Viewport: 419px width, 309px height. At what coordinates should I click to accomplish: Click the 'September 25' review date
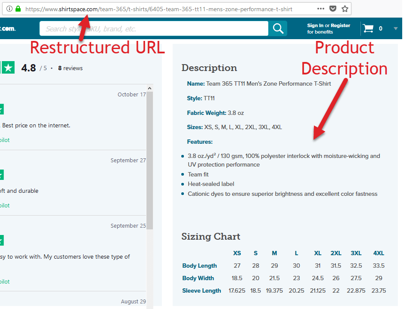pyautogui.click(x=128, y=226)
